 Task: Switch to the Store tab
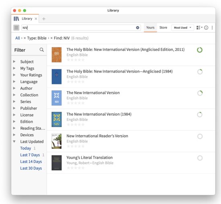coord(163,27)
